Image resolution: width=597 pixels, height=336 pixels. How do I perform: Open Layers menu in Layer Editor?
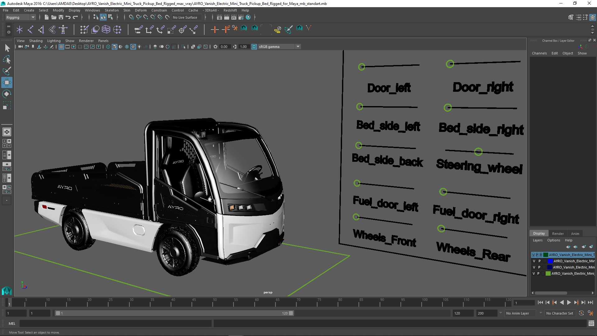(x=537, y=240)
